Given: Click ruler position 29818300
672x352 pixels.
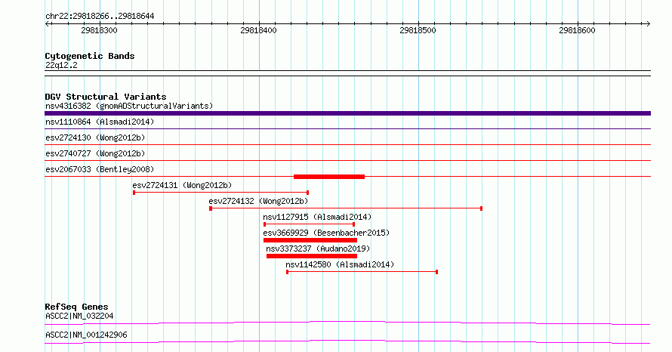Looking at the screenshot, I should point(99,30).
